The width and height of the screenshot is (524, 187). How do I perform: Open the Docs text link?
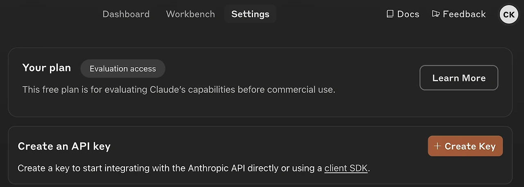click(x=408, y=14)
